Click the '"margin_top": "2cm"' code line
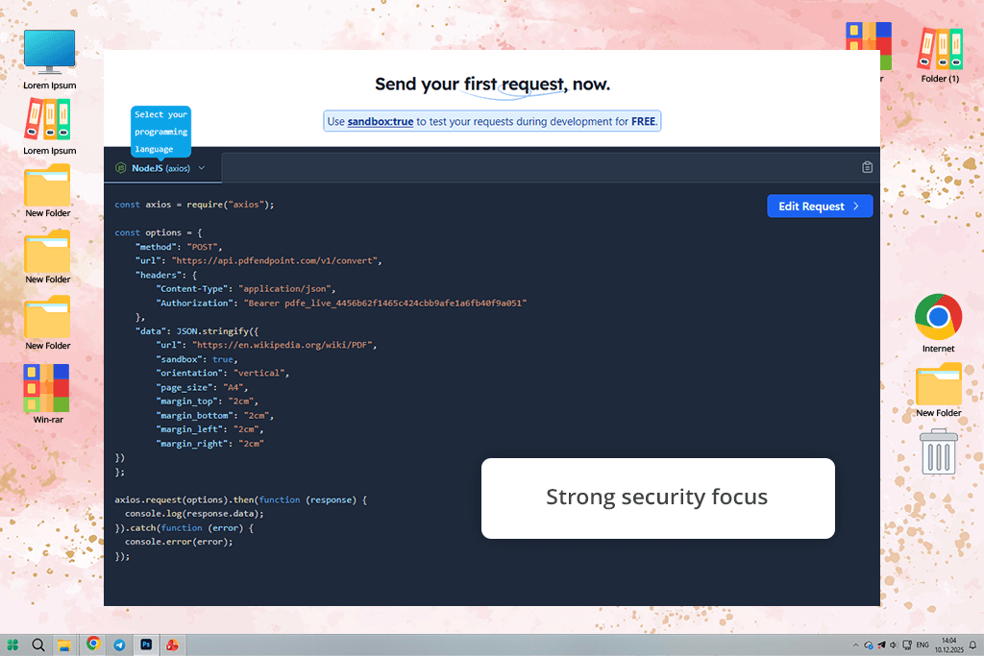The width and height of the screenshot is (984, 656). coord(207,401)
